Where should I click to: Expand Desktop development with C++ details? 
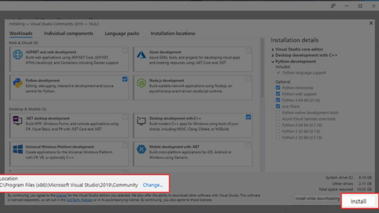coord(273,55)
